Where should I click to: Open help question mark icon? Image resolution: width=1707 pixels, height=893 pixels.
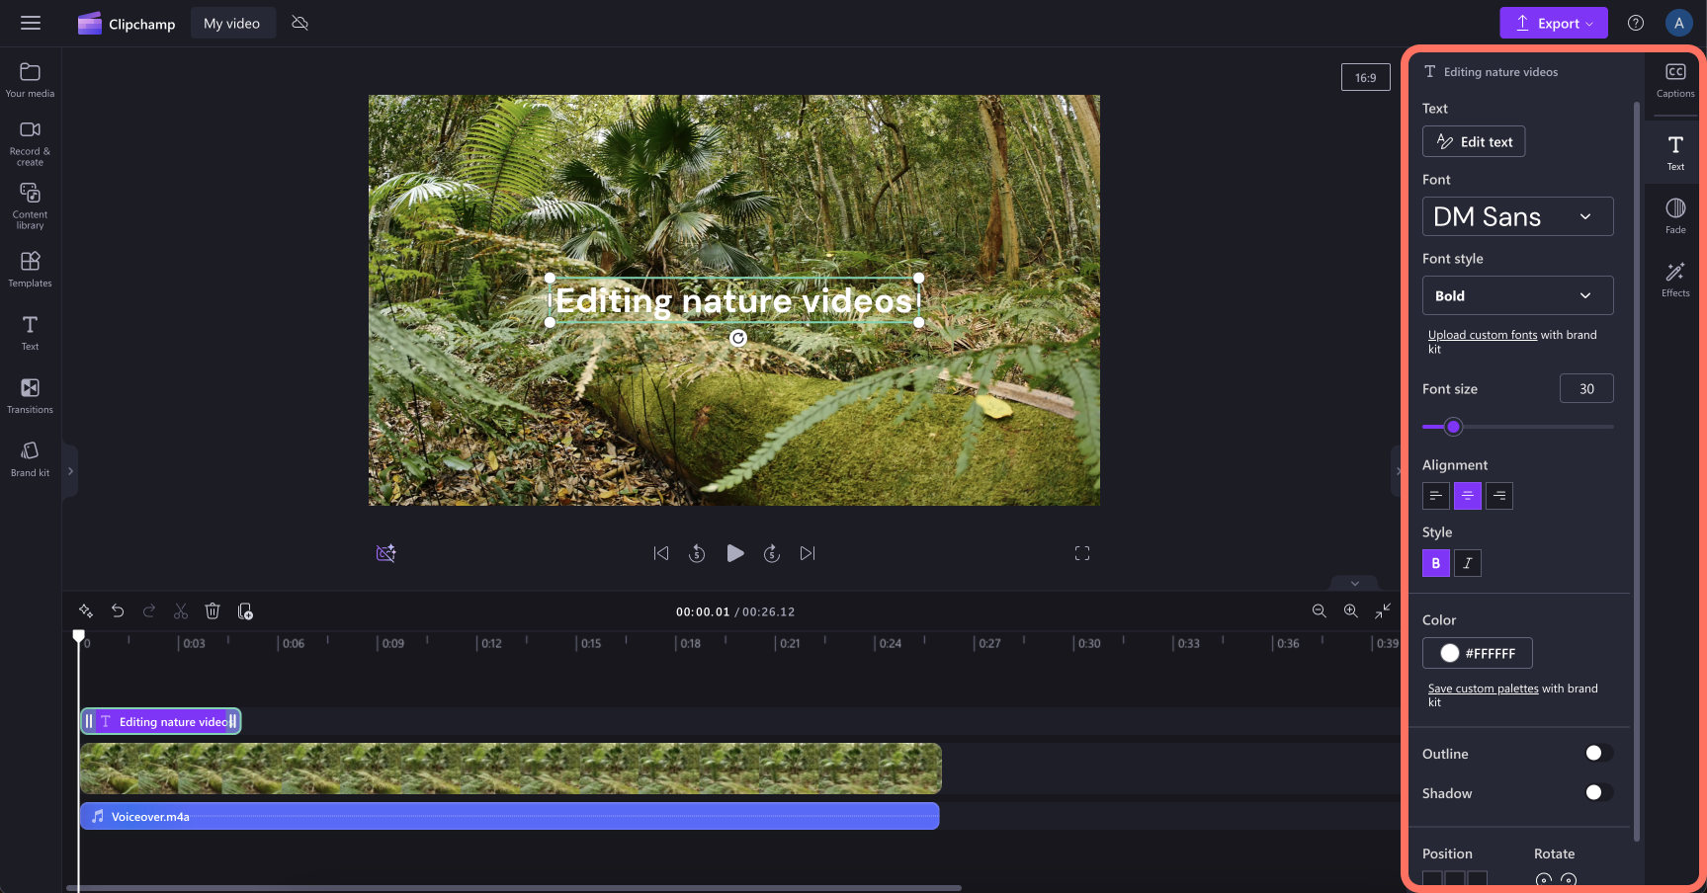pos(1636,23)
